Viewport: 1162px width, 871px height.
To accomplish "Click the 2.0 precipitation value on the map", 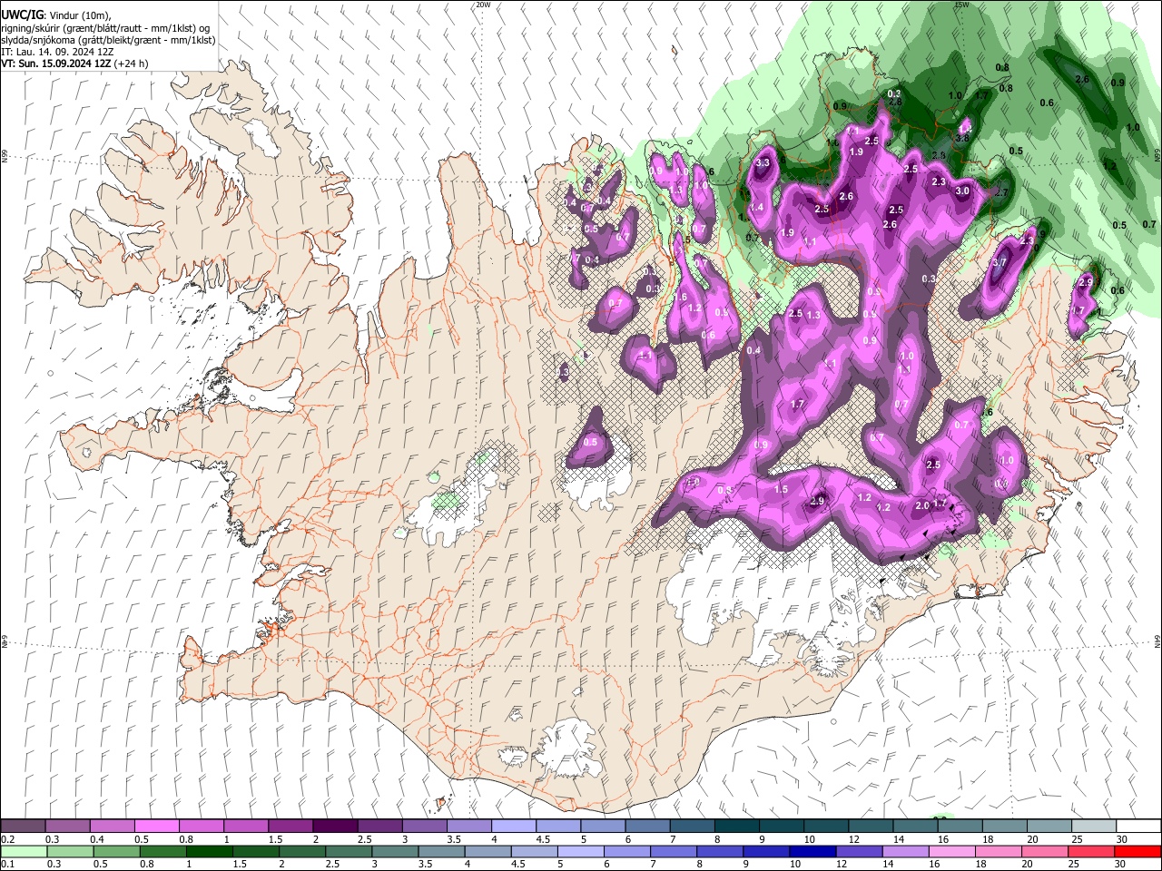I will (x=922, y=506).
